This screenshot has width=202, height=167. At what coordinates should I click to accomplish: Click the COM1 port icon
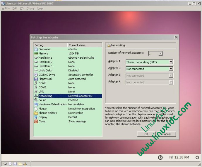coord(36,83)
